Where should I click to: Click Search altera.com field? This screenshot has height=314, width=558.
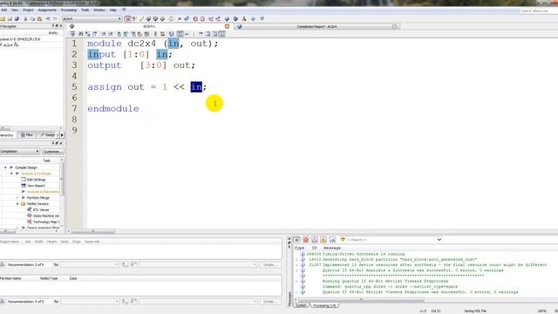click(x=537, y=11)
